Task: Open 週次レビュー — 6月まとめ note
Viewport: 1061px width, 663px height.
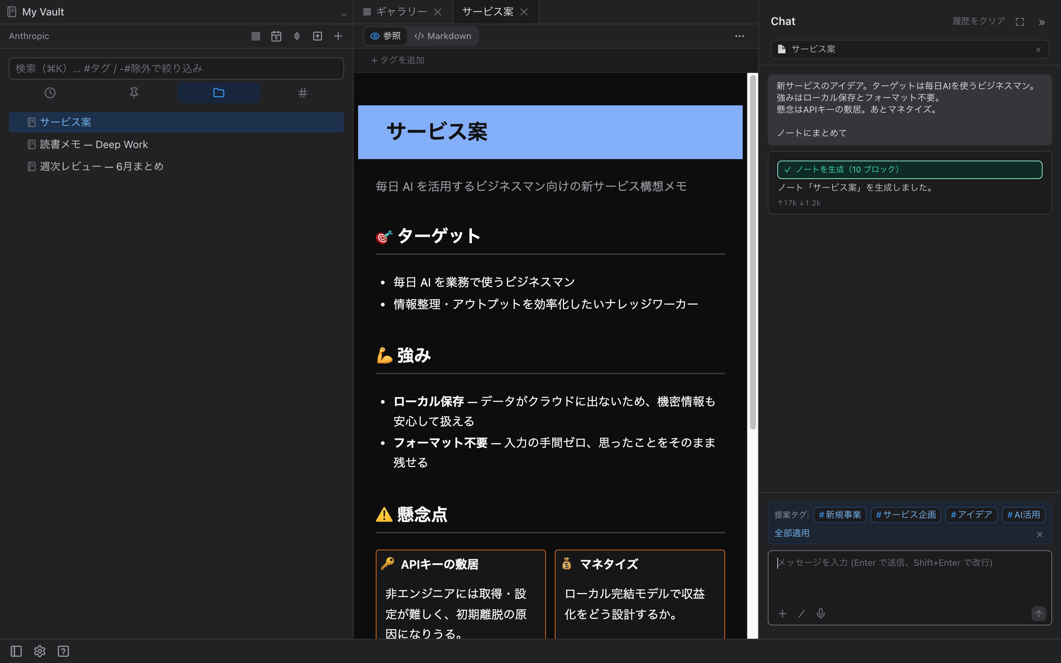Action: (176, 166)
